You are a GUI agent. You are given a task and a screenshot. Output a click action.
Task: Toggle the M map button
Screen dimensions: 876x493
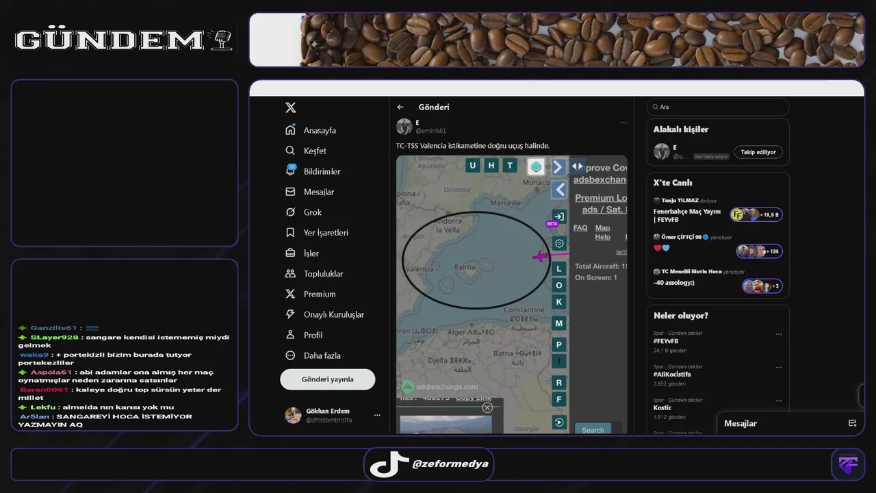[559, 323]
